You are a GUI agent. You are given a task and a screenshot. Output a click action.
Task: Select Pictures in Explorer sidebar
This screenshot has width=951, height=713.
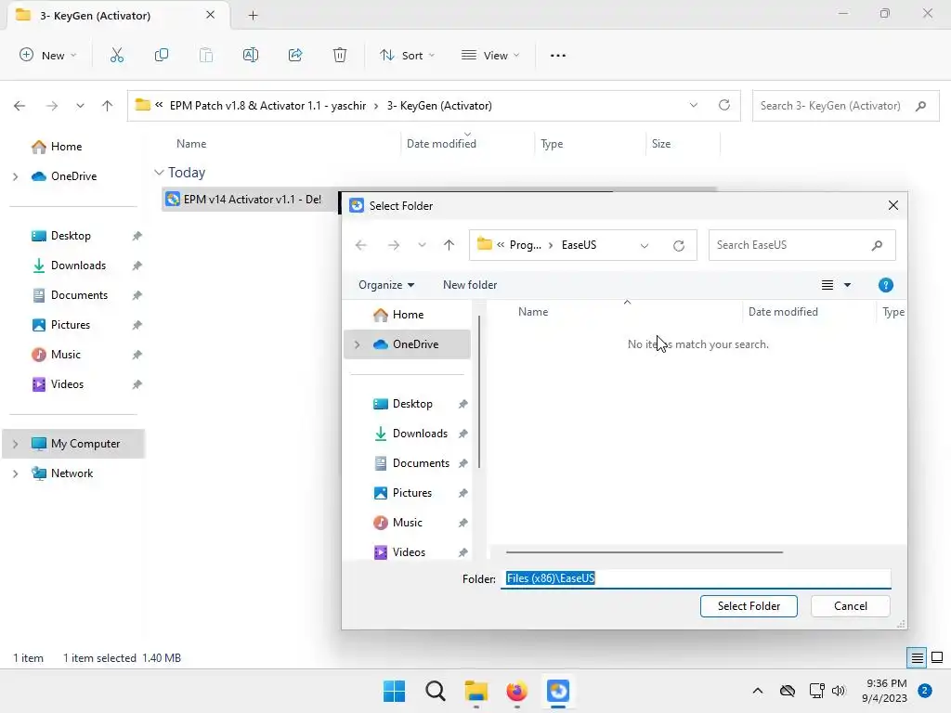pyautogui.click(x=71, y=325)
